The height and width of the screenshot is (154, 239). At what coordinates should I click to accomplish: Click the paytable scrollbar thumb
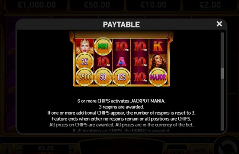(222, 73)
